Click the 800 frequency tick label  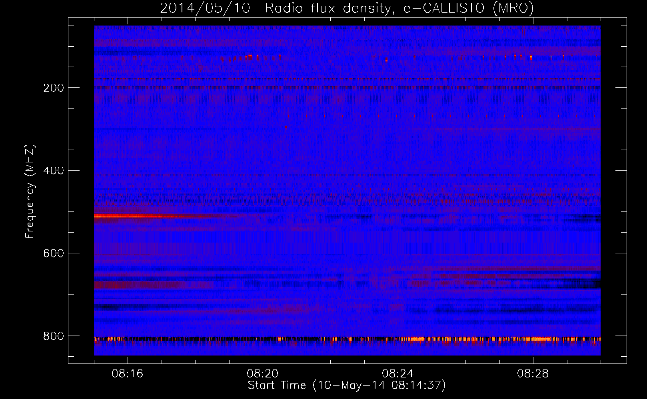coord(54,336)
